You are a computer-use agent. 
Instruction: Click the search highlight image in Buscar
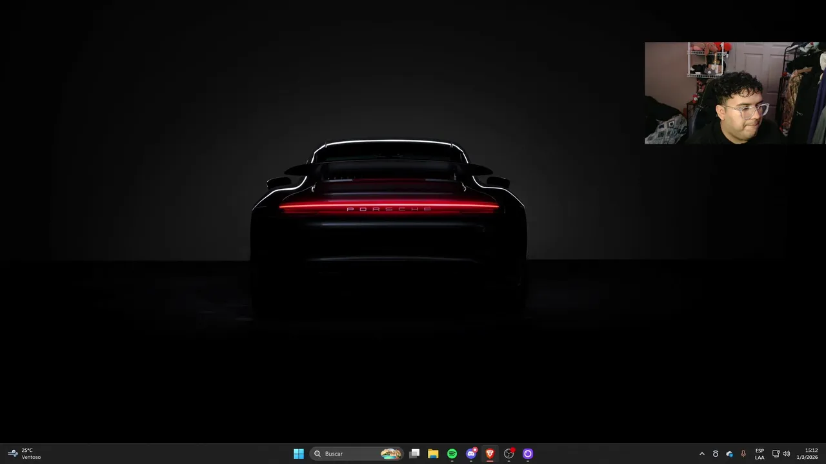(x=390, y=454)
